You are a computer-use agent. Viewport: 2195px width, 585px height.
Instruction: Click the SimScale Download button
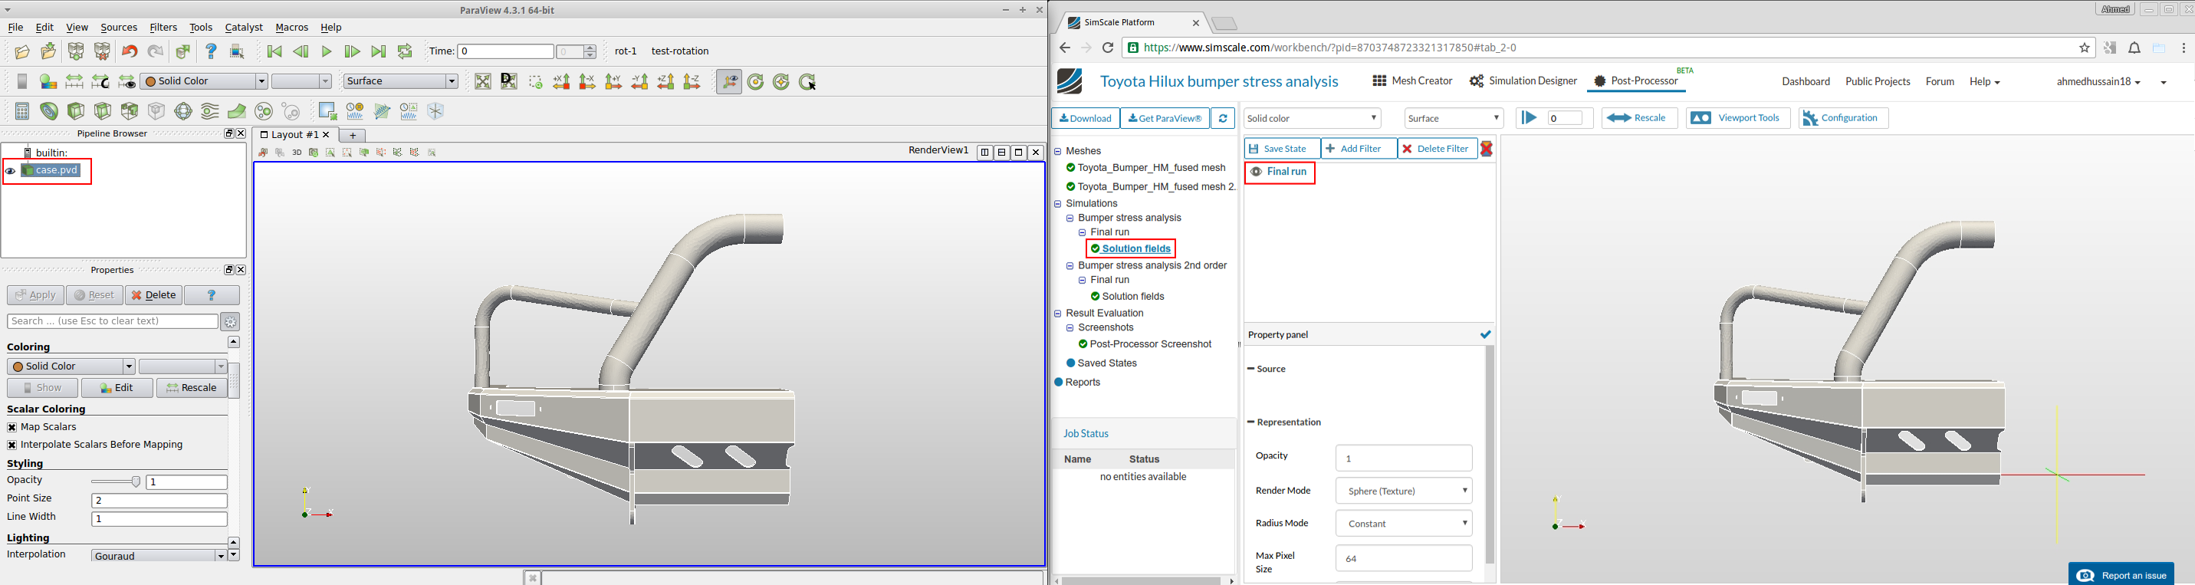click(x=1086, y=118)
